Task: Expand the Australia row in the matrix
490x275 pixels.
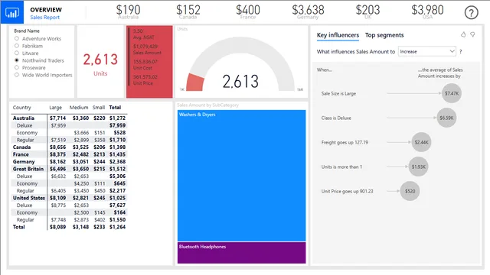Action: click(x=24, y=118)
